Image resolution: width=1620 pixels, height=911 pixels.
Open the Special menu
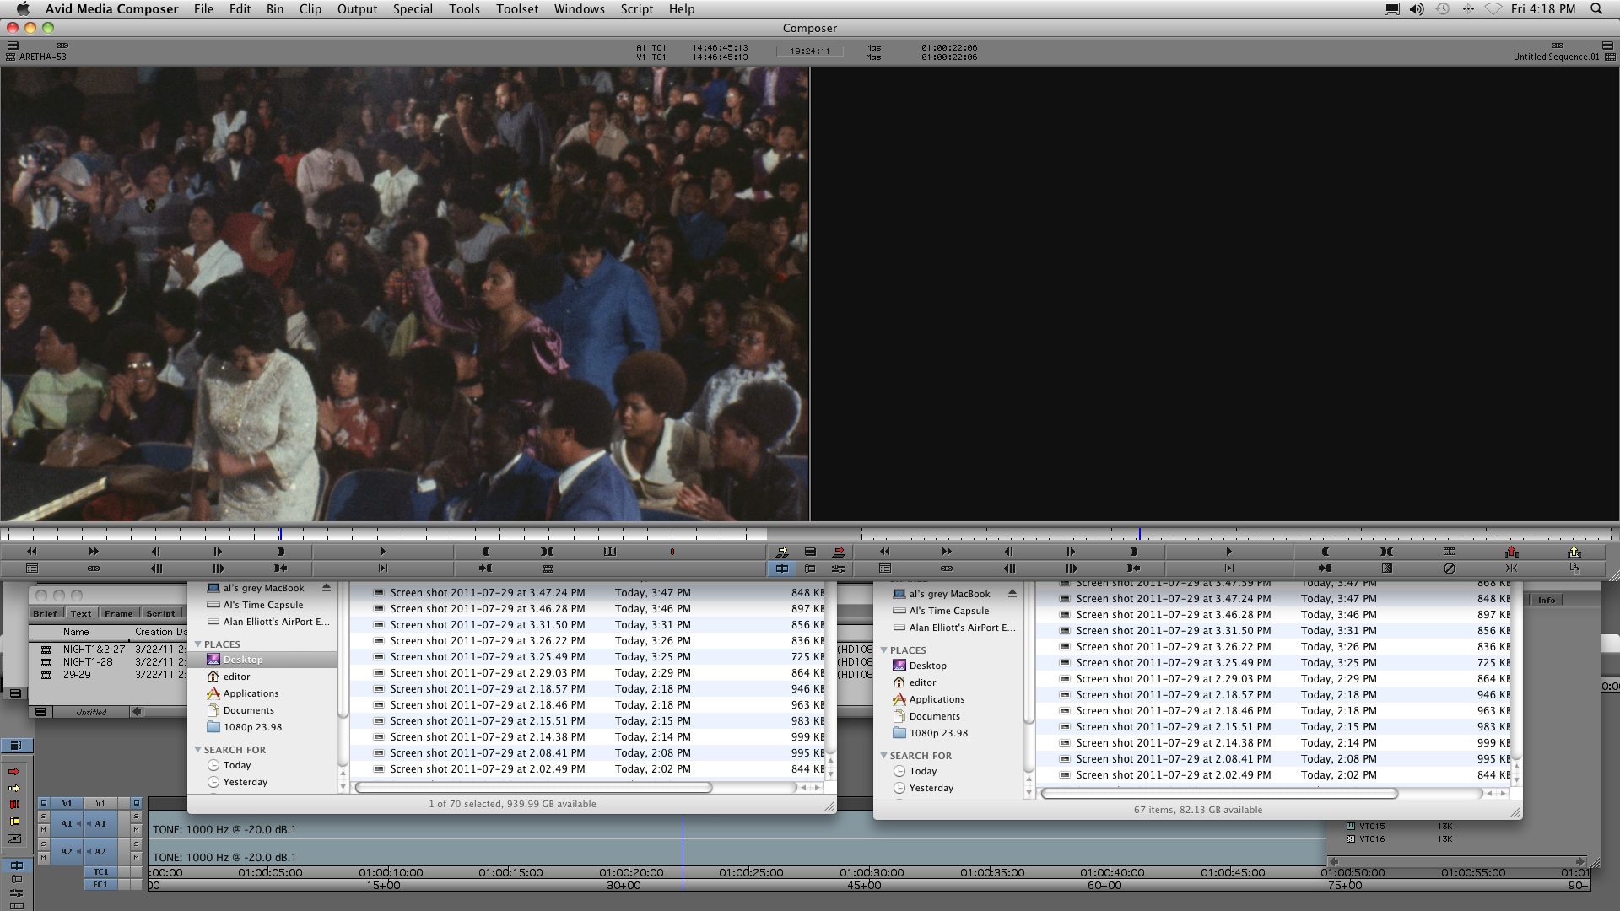tap(413, 9)
